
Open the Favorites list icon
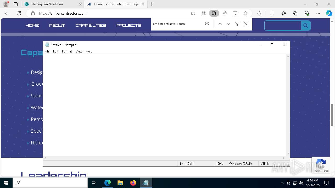[284, 13]
